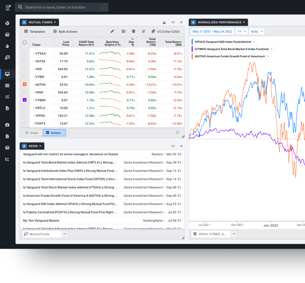This screenshot has width=305, height=283.
Task: Uncheck the AGTHX fund checkbox
Action: (x=25, y=84)
